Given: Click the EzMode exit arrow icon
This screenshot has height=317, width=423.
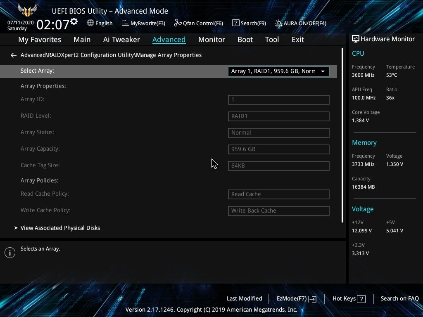Looking at the screenshot, I should pos(312,299).
